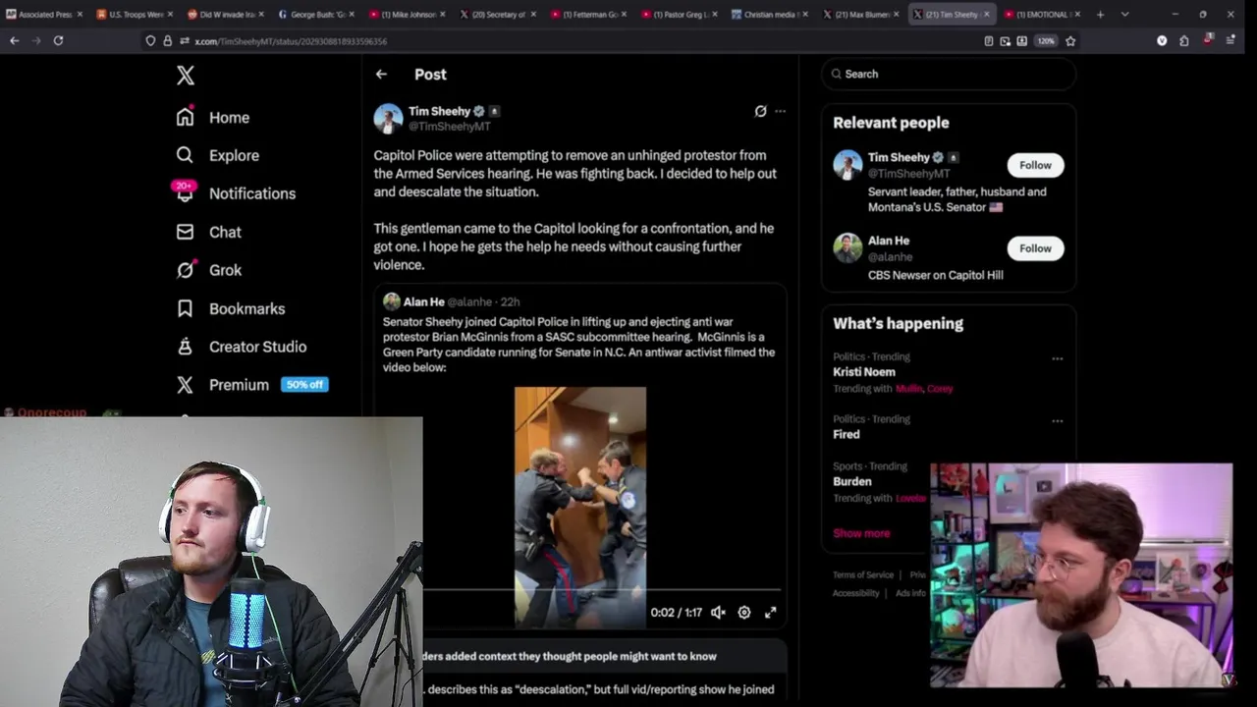1257x707 pixels.
Task: Click in the X Search field
Action: [x=949, y=74]
